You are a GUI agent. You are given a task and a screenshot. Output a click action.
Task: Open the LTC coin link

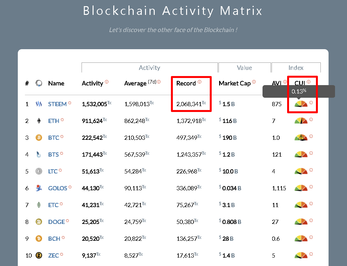click(x=53, y=171)
